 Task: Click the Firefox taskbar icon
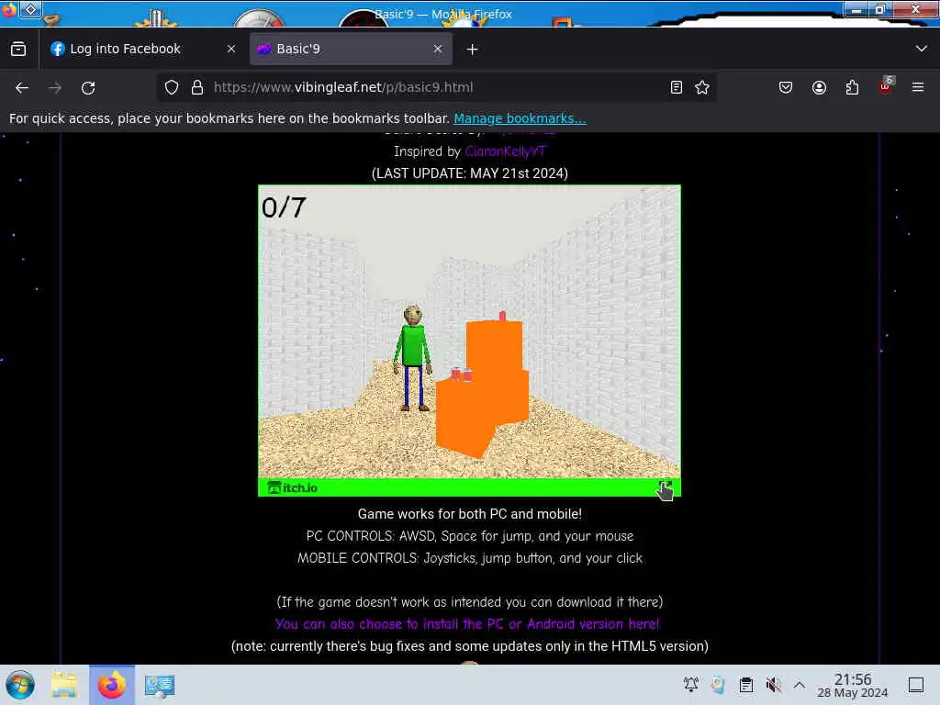coord(112,685)
